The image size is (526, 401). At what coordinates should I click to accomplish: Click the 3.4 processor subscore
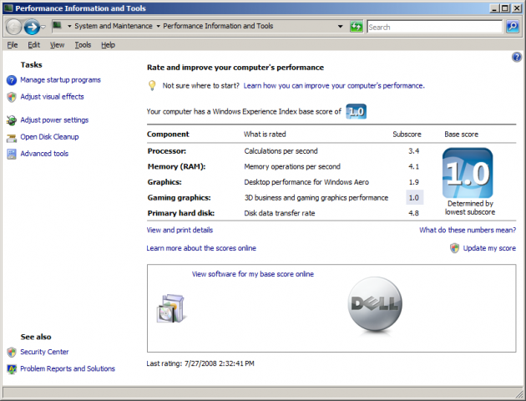(x=413, y=151)
